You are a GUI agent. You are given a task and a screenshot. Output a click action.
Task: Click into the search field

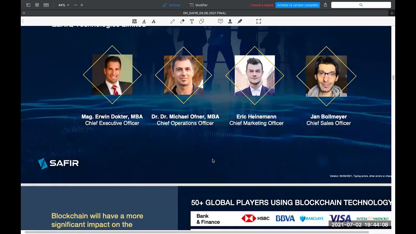(x=361, y=5)
